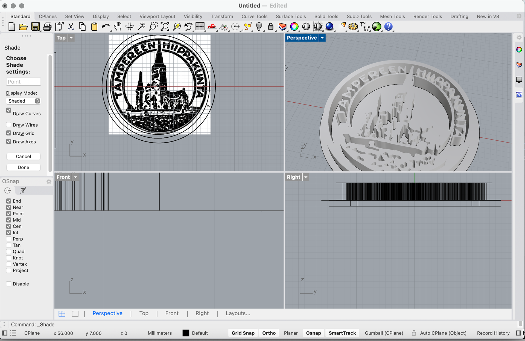Click the black Default layer color swatch
525x341 pixels.
186,333
